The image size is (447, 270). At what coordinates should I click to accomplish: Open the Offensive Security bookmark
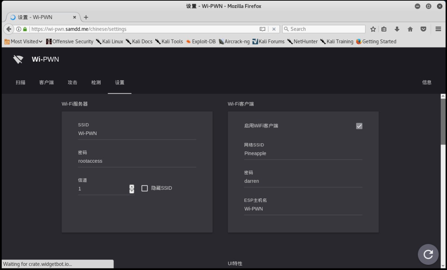[70, 42]
